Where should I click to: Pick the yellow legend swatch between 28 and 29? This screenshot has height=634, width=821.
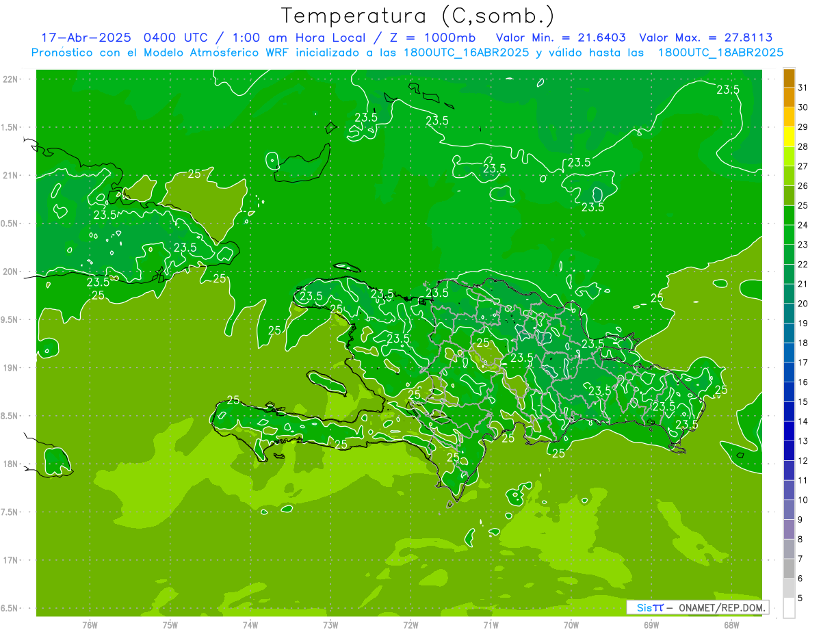[789, 137]
